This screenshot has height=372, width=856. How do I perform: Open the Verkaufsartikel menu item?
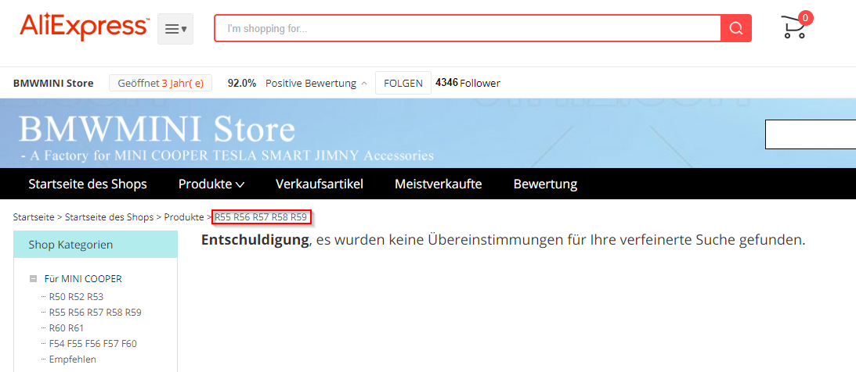click(x=320, y=184)
